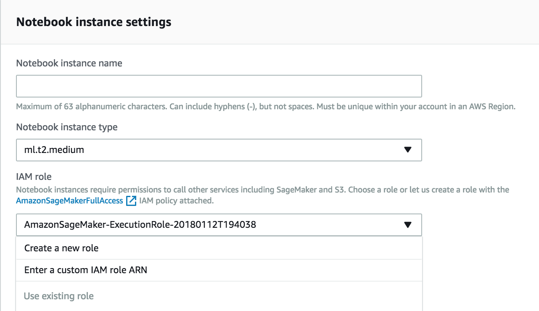
Task: Click the Use existing role group header
Action: click(x=59, y=296)
